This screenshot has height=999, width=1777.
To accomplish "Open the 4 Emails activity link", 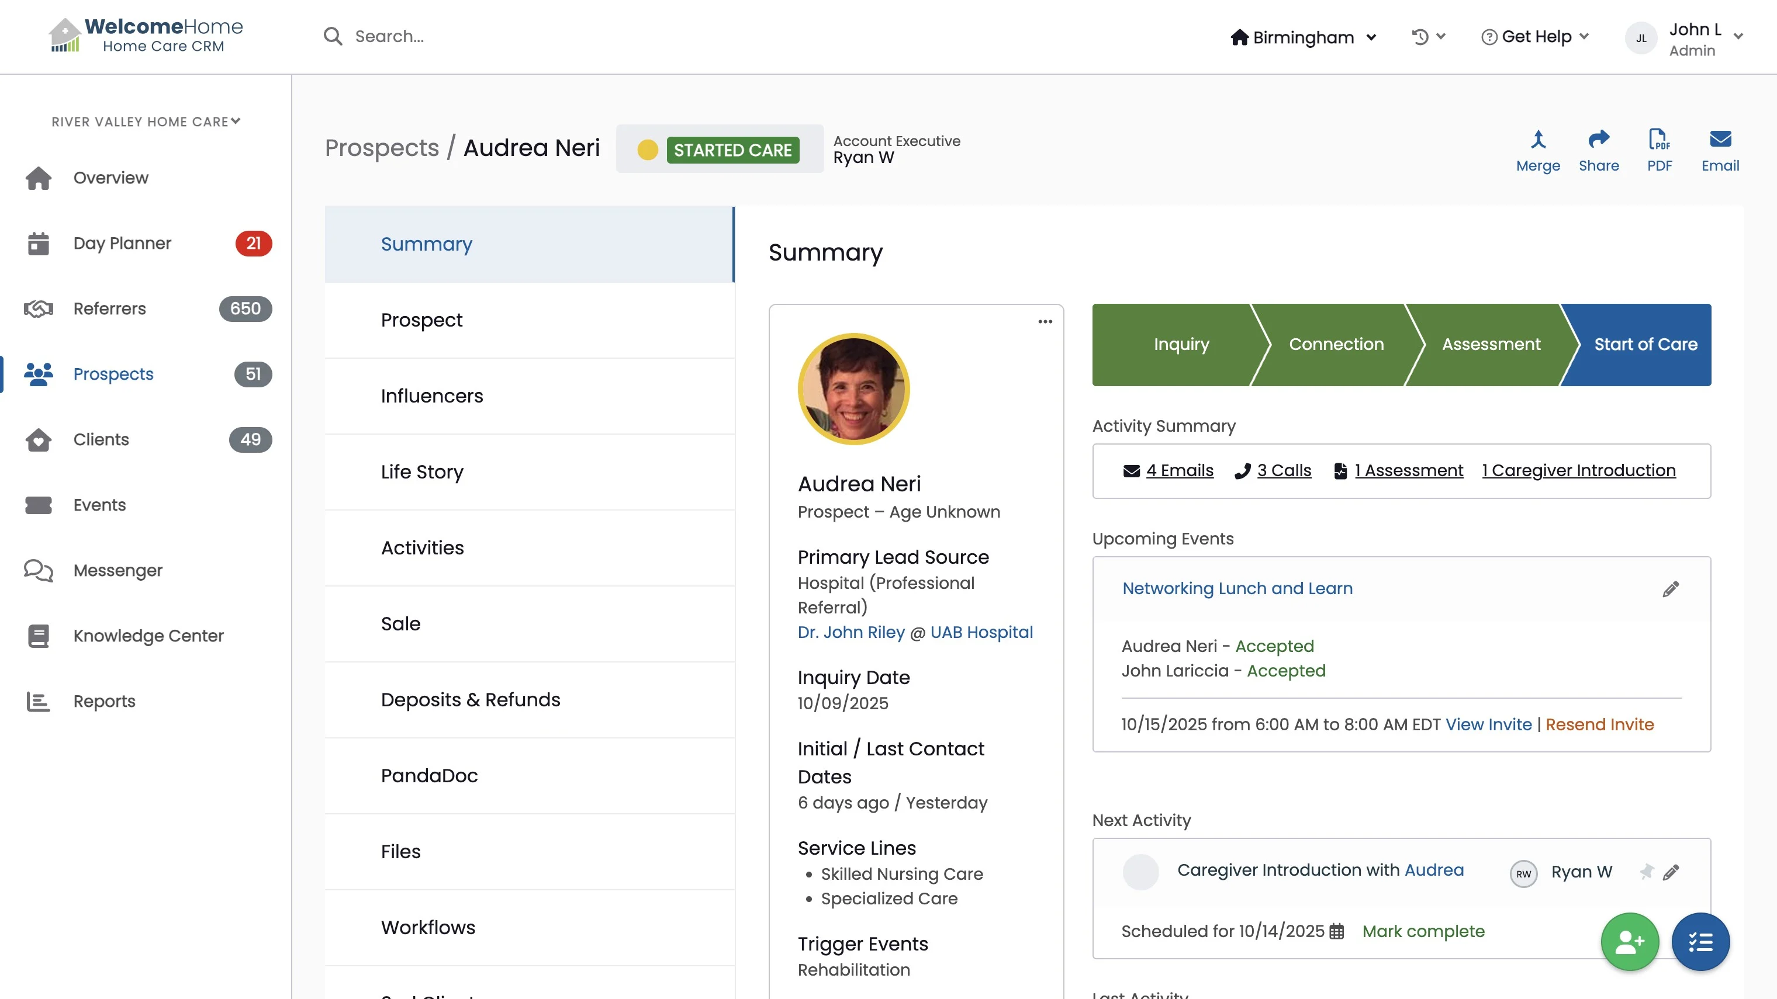I will click(1179, 470).
